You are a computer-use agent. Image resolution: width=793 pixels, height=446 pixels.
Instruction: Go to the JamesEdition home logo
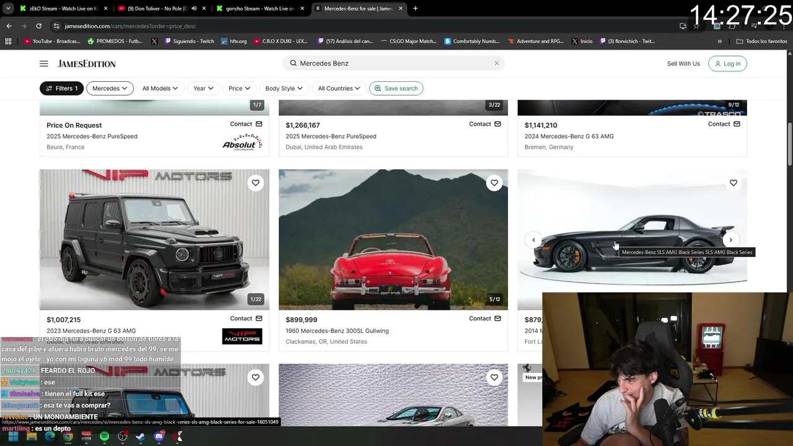(87, 64)
